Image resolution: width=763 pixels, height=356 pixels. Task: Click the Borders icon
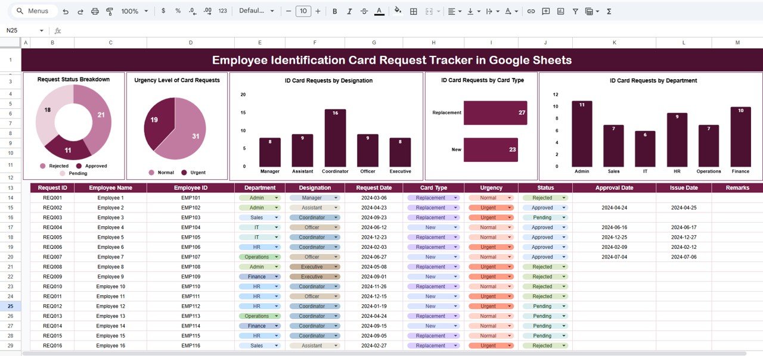pyautogui.click(x=413, y=11)
